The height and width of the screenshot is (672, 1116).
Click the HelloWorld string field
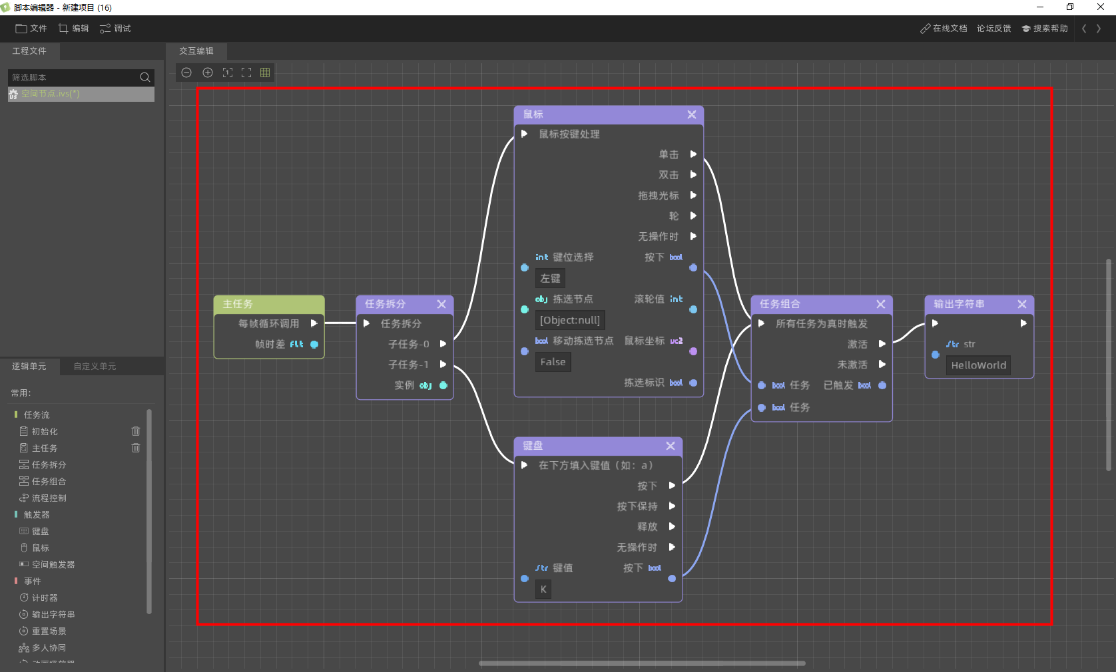[978, 365]
